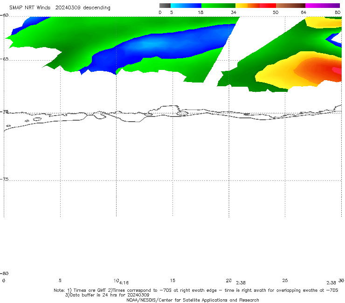This screenshot has width=345, height=303.
Task: Click the "3)Data buffer is 24 hrs" note
Action: pyautogui.click(x=107, y=295)
